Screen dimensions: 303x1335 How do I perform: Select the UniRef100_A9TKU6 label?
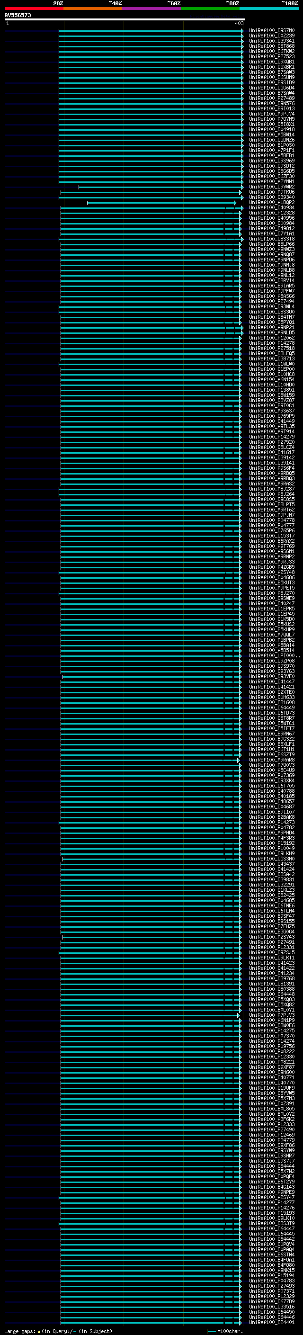coord(272,192)
